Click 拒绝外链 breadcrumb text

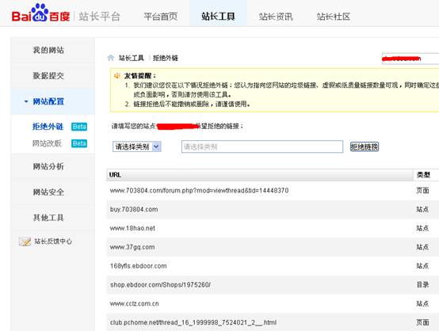tap(166, 58)
